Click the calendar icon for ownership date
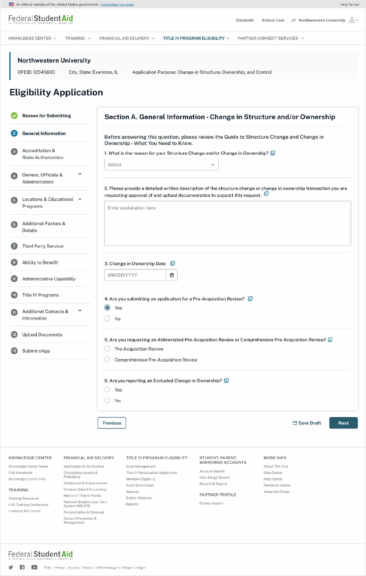Image resolution: width=366 pixels, height=576 pixels. (172, 275)
